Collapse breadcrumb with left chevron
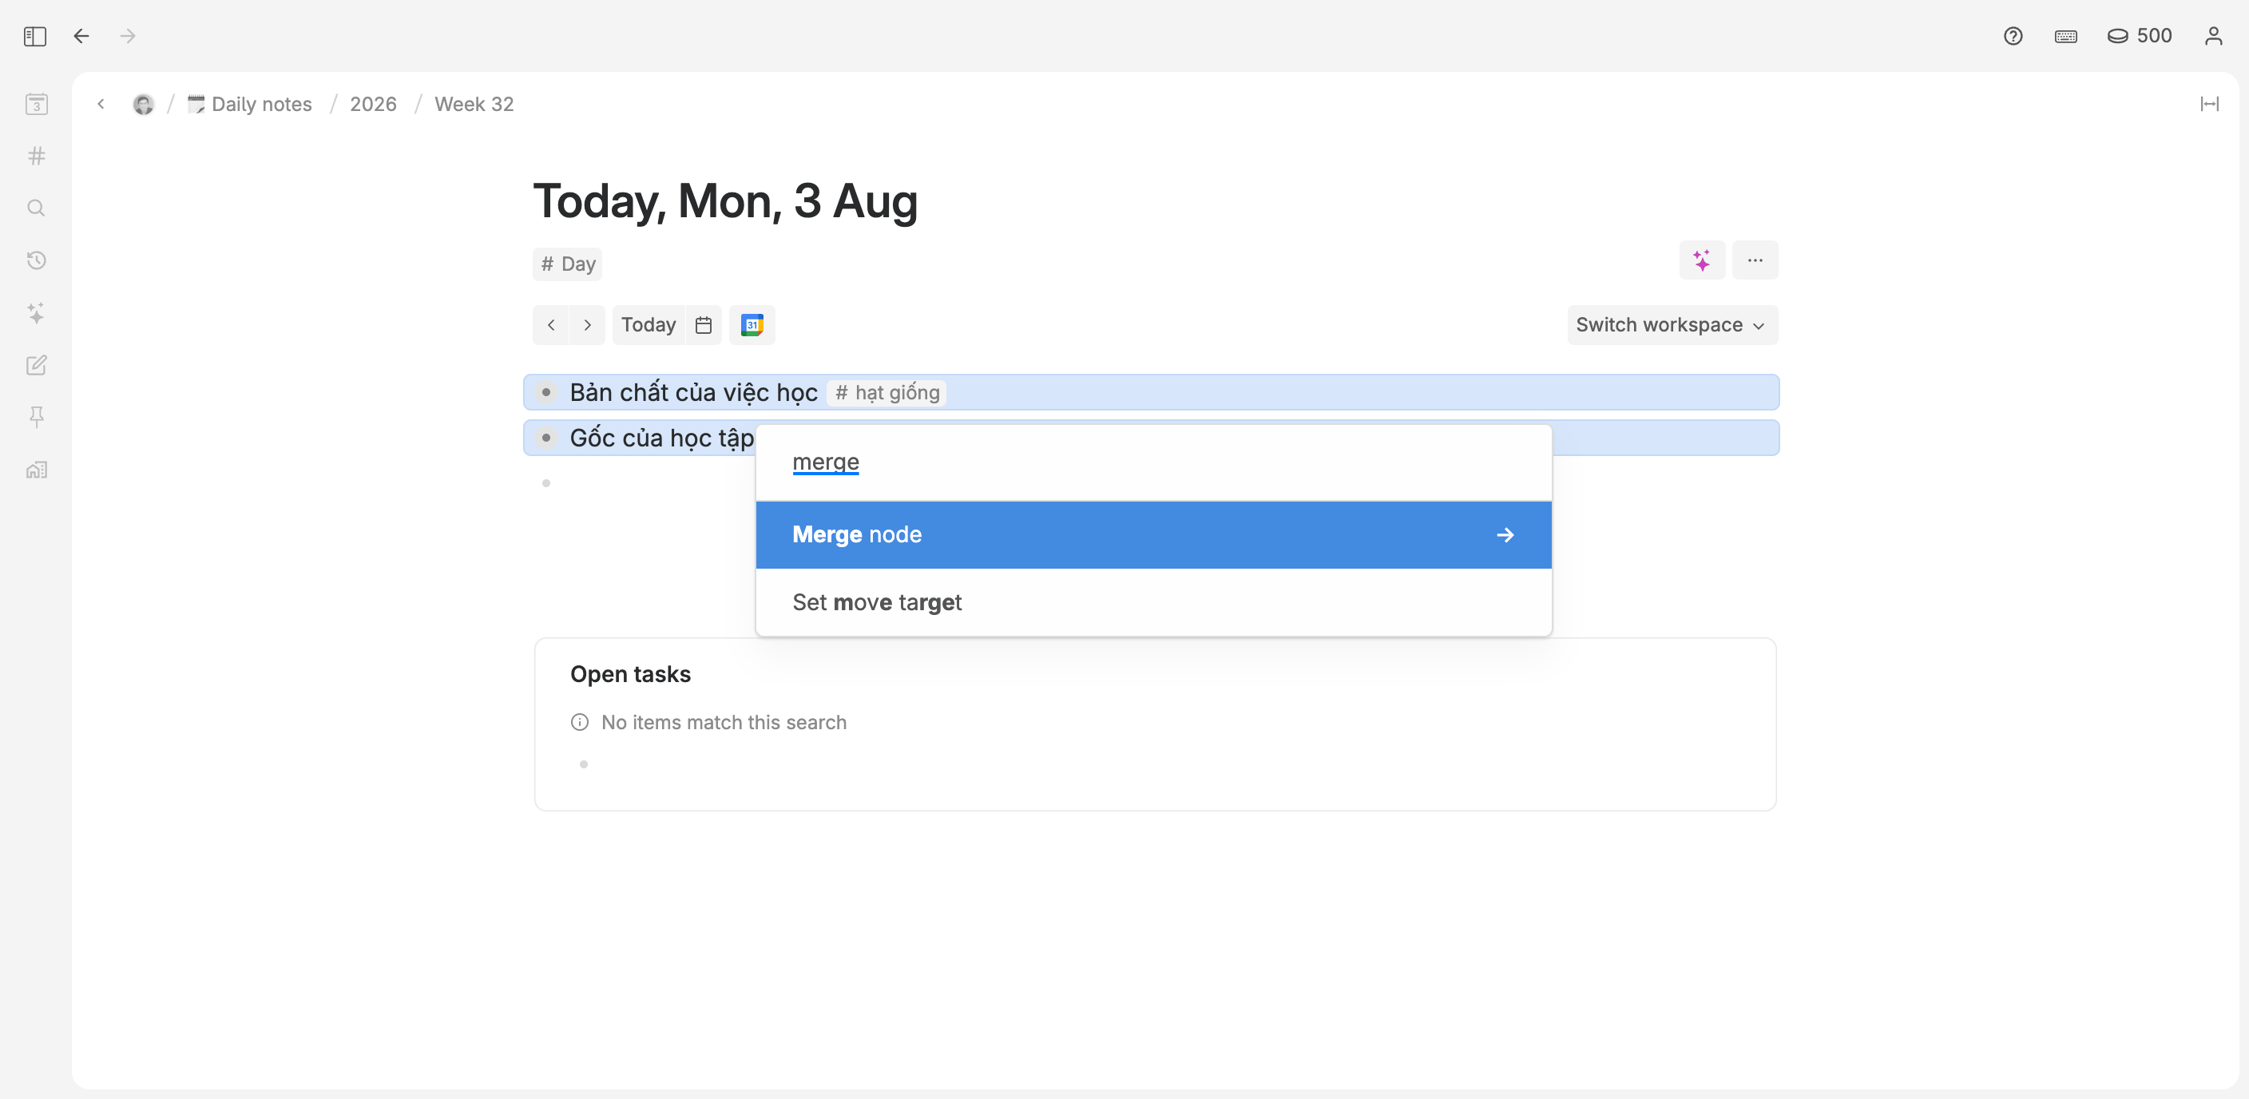 pyautogui.click(x=101, y=104)
